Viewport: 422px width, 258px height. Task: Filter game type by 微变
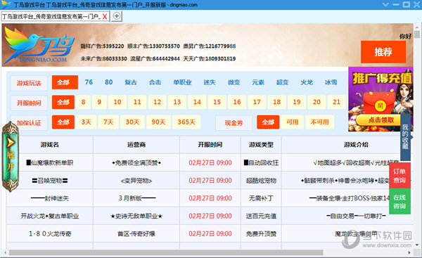234,82
